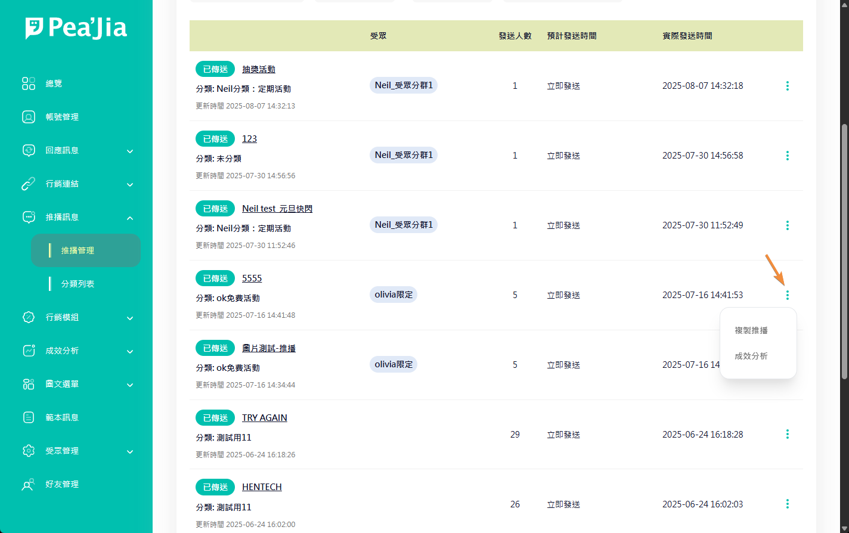Click the vertical page scrollbar
The height and width of the screenshot is (533, 849).
pos(844,250)
